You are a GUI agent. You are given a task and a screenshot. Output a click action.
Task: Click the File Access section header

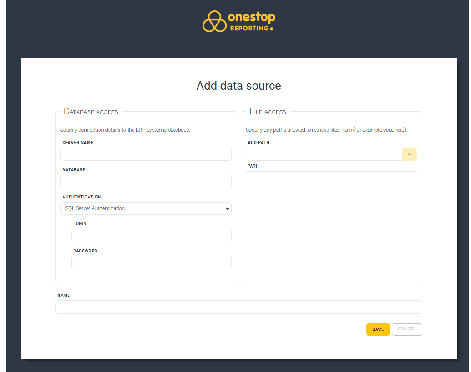pos(268,111)
